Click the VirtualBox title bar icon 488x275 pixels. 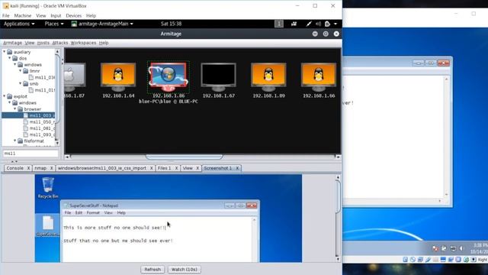point(6,6)
